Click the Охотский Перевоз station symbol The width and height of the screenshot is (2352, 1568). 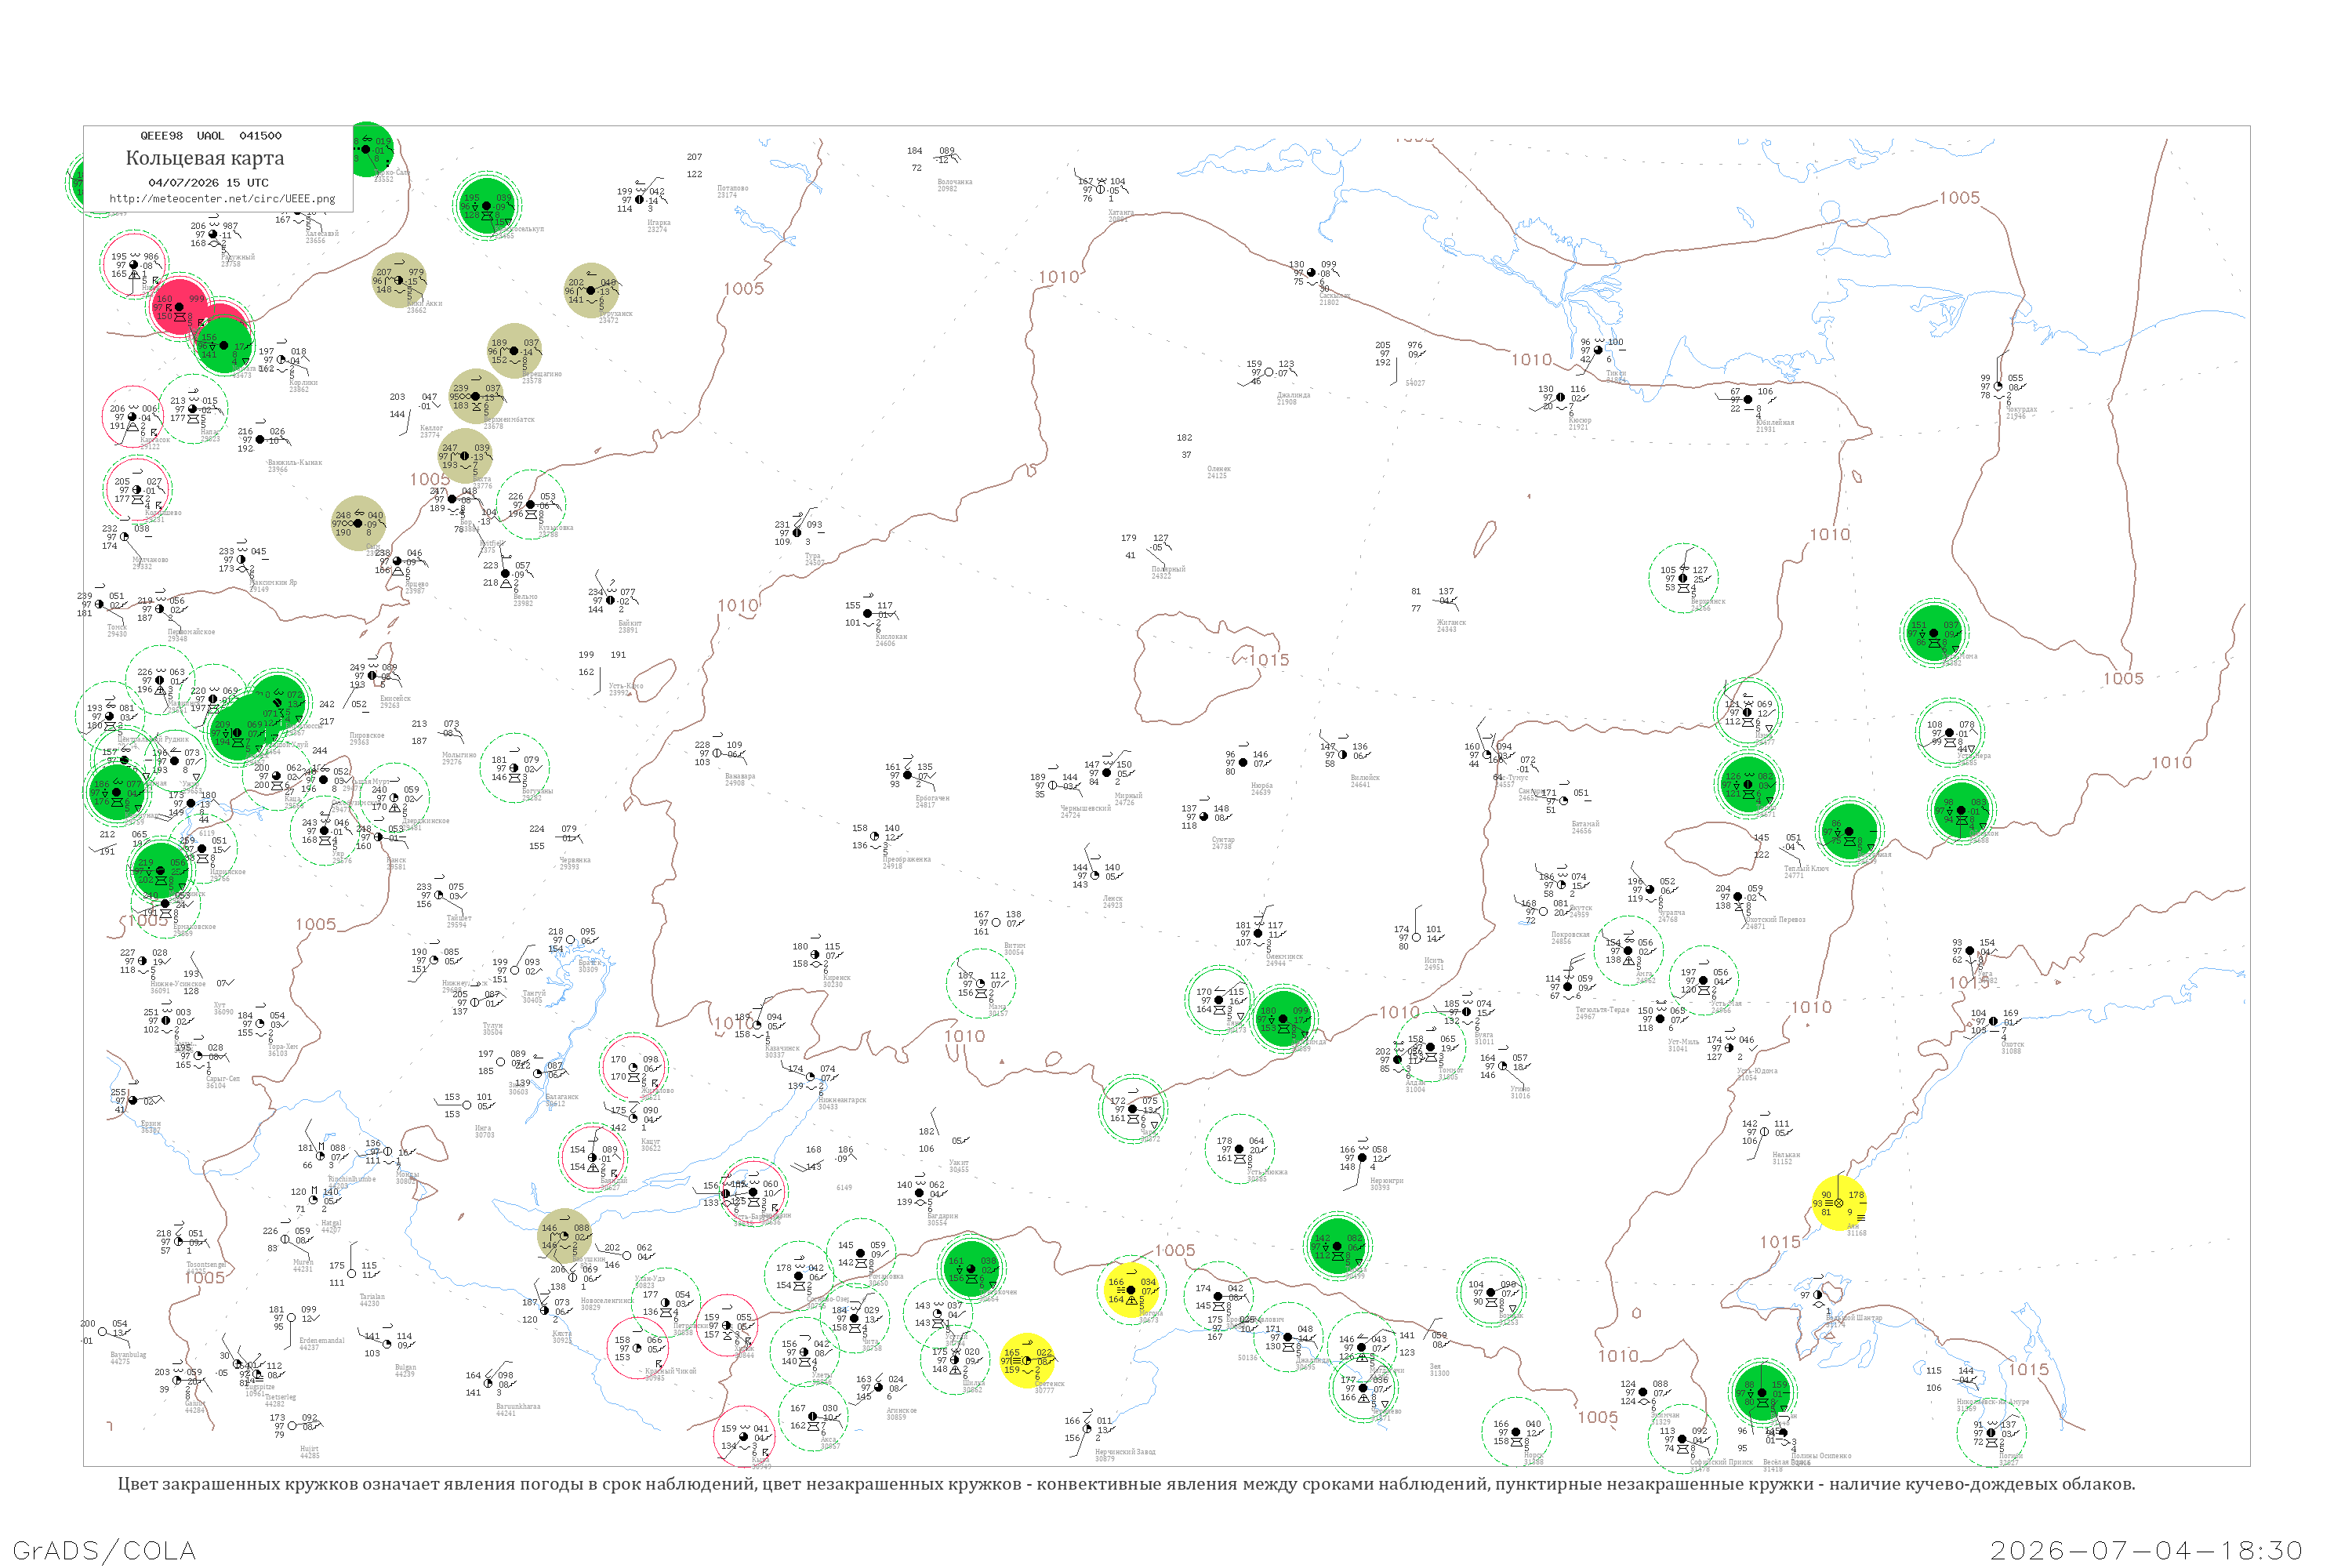point(1738,897)
